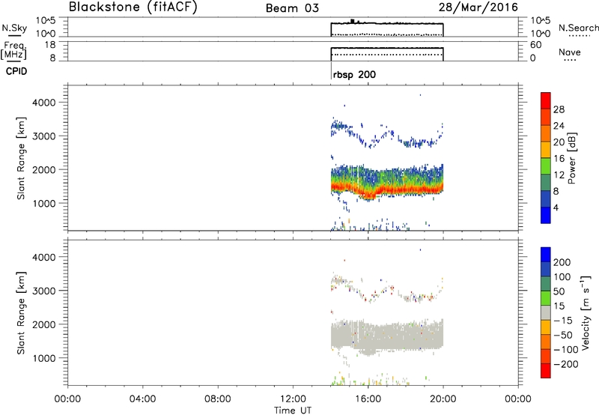Click the 60 value on Nave axis
Screen dimensions: 599x415
pos(535,45)
